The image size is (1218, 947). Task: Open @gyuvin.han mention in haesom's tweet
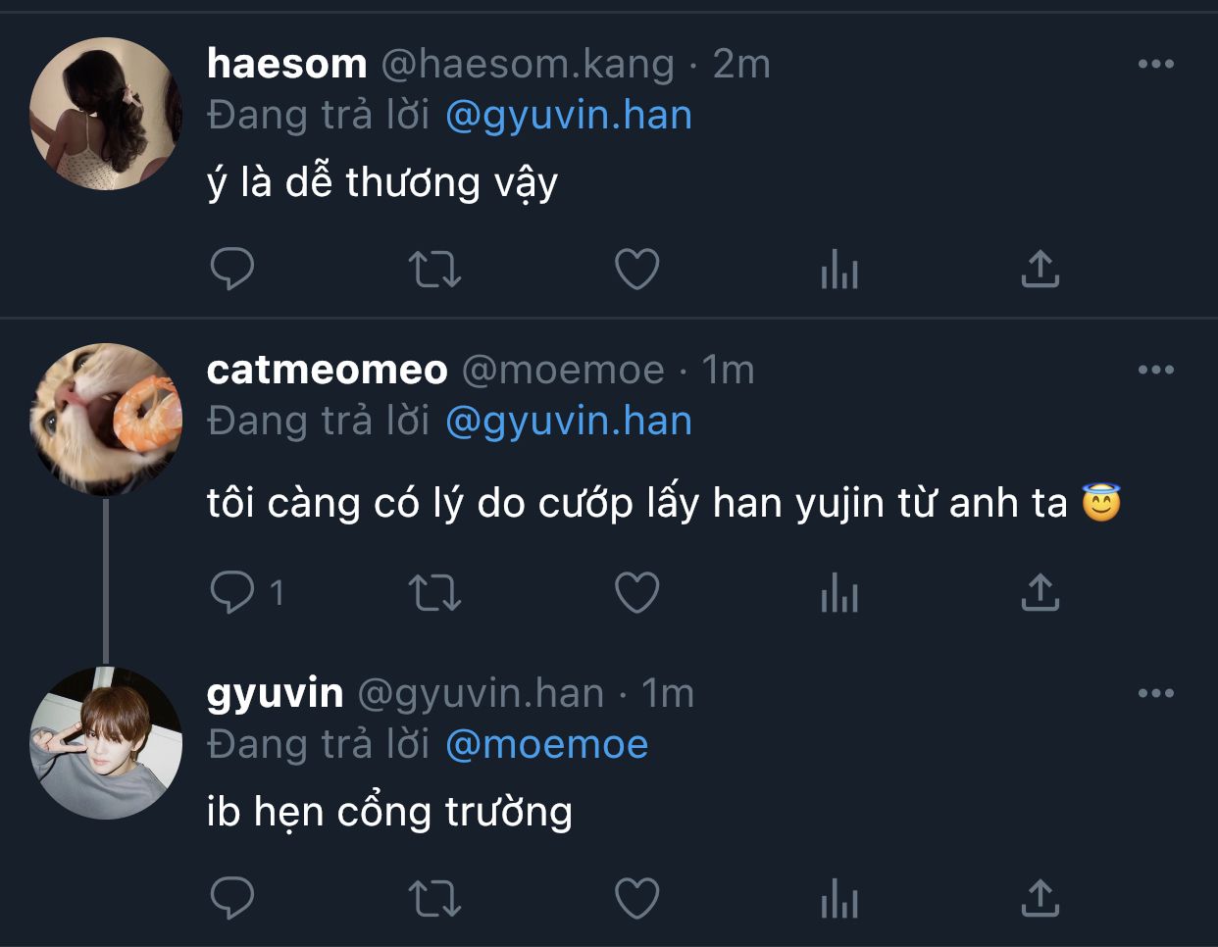pyautogui.click(x=569, y=116)
